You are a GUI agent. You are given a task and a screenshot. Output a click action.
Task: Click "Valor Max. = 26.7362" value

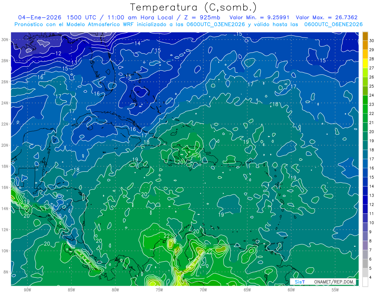pyautogui.click(x=326, y=17)
